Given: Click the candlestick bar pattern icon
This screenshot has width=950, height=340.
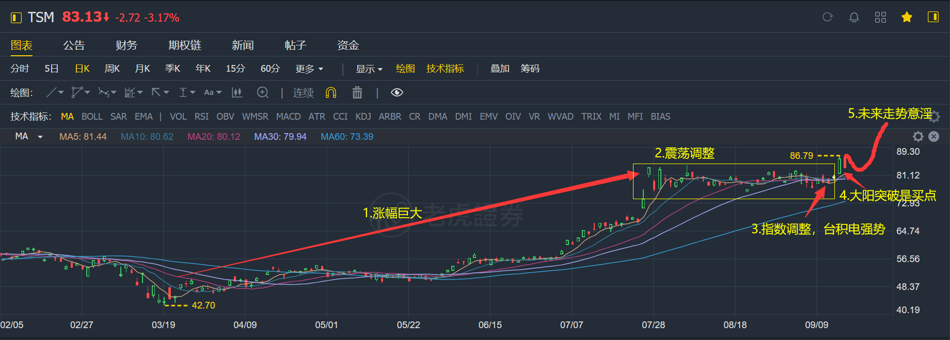Looking at the screenshot, I should tap(237, 93).
